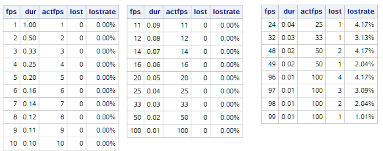Select fps 10 cell in first table

click(x=12, y=143)
